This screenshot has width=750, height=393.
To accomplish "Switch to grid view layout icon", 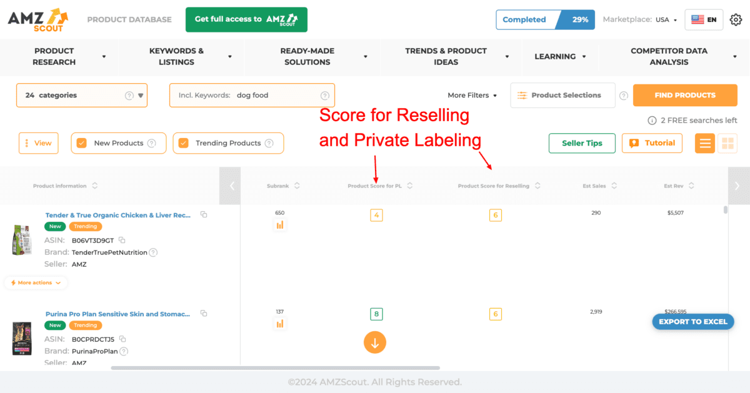I will pyautogui.click(x=727, y=143).
